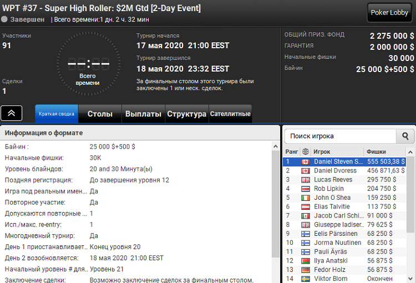This screenshot has width=416, height=283.
Task: Click player list scrollbar up arrow
Action: (410, 152)
